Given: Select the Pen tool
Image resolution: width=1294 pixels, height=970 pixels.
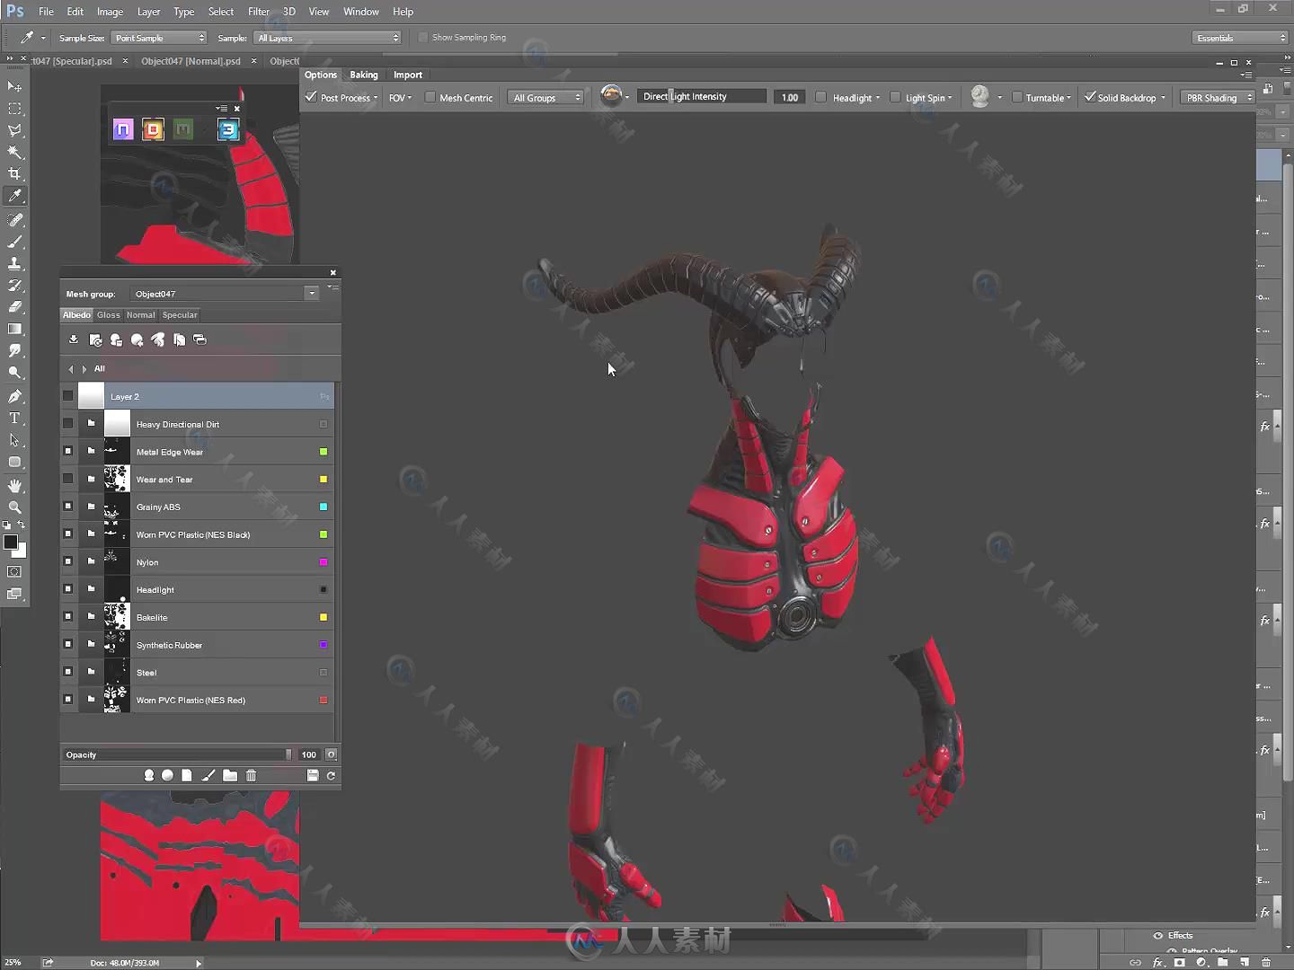Looking at the screenshot, I should click(x=14, y=396).
